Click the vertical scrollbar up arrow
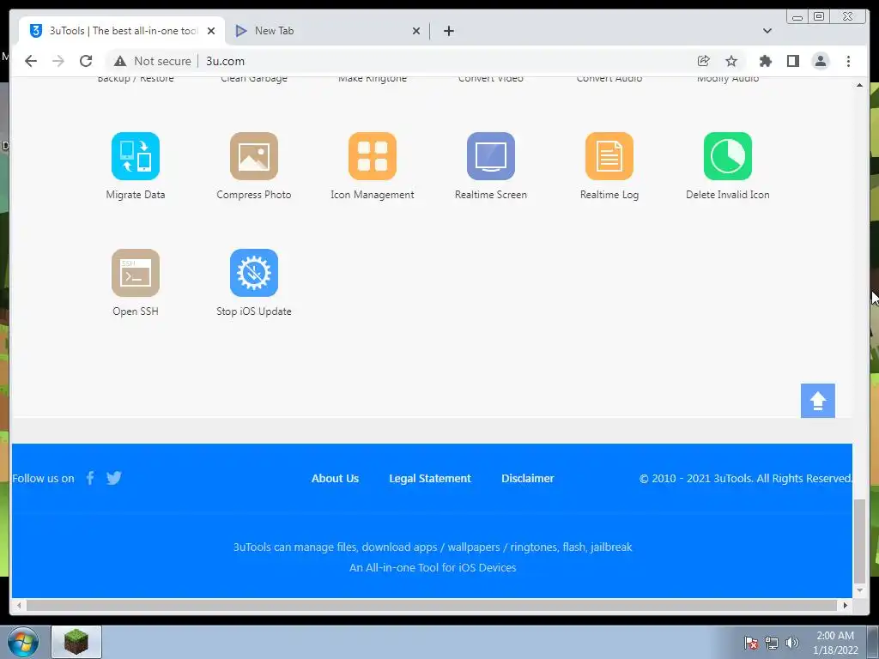Image resolution: width=879 pixels, height=659 pixels. pyautogui.click(x=859, y=85)
